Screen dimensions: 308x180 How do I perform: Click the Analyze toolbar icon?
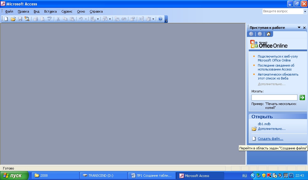105,19
